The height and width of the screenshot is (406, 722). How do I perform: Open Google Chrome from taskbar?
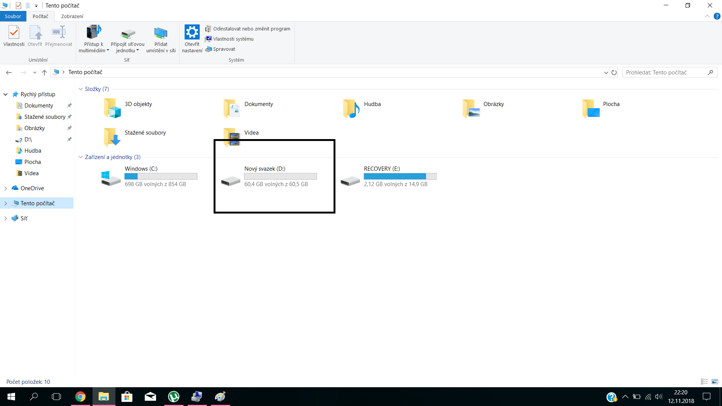pos(80,397)
